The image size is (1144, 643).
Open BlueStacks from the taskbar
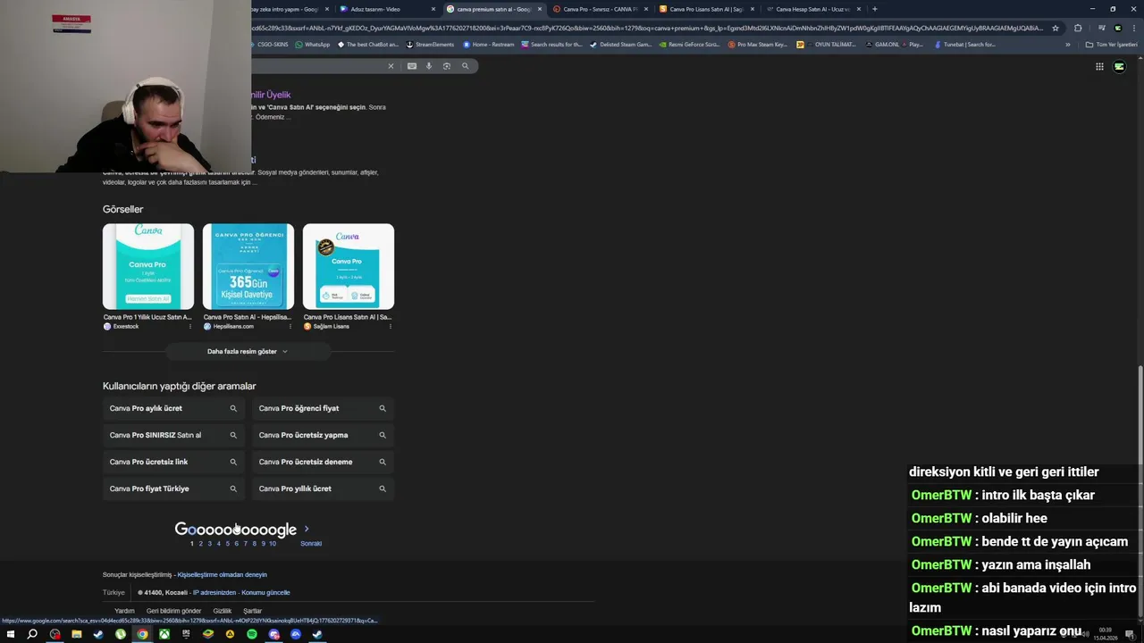tap(208, 634)
